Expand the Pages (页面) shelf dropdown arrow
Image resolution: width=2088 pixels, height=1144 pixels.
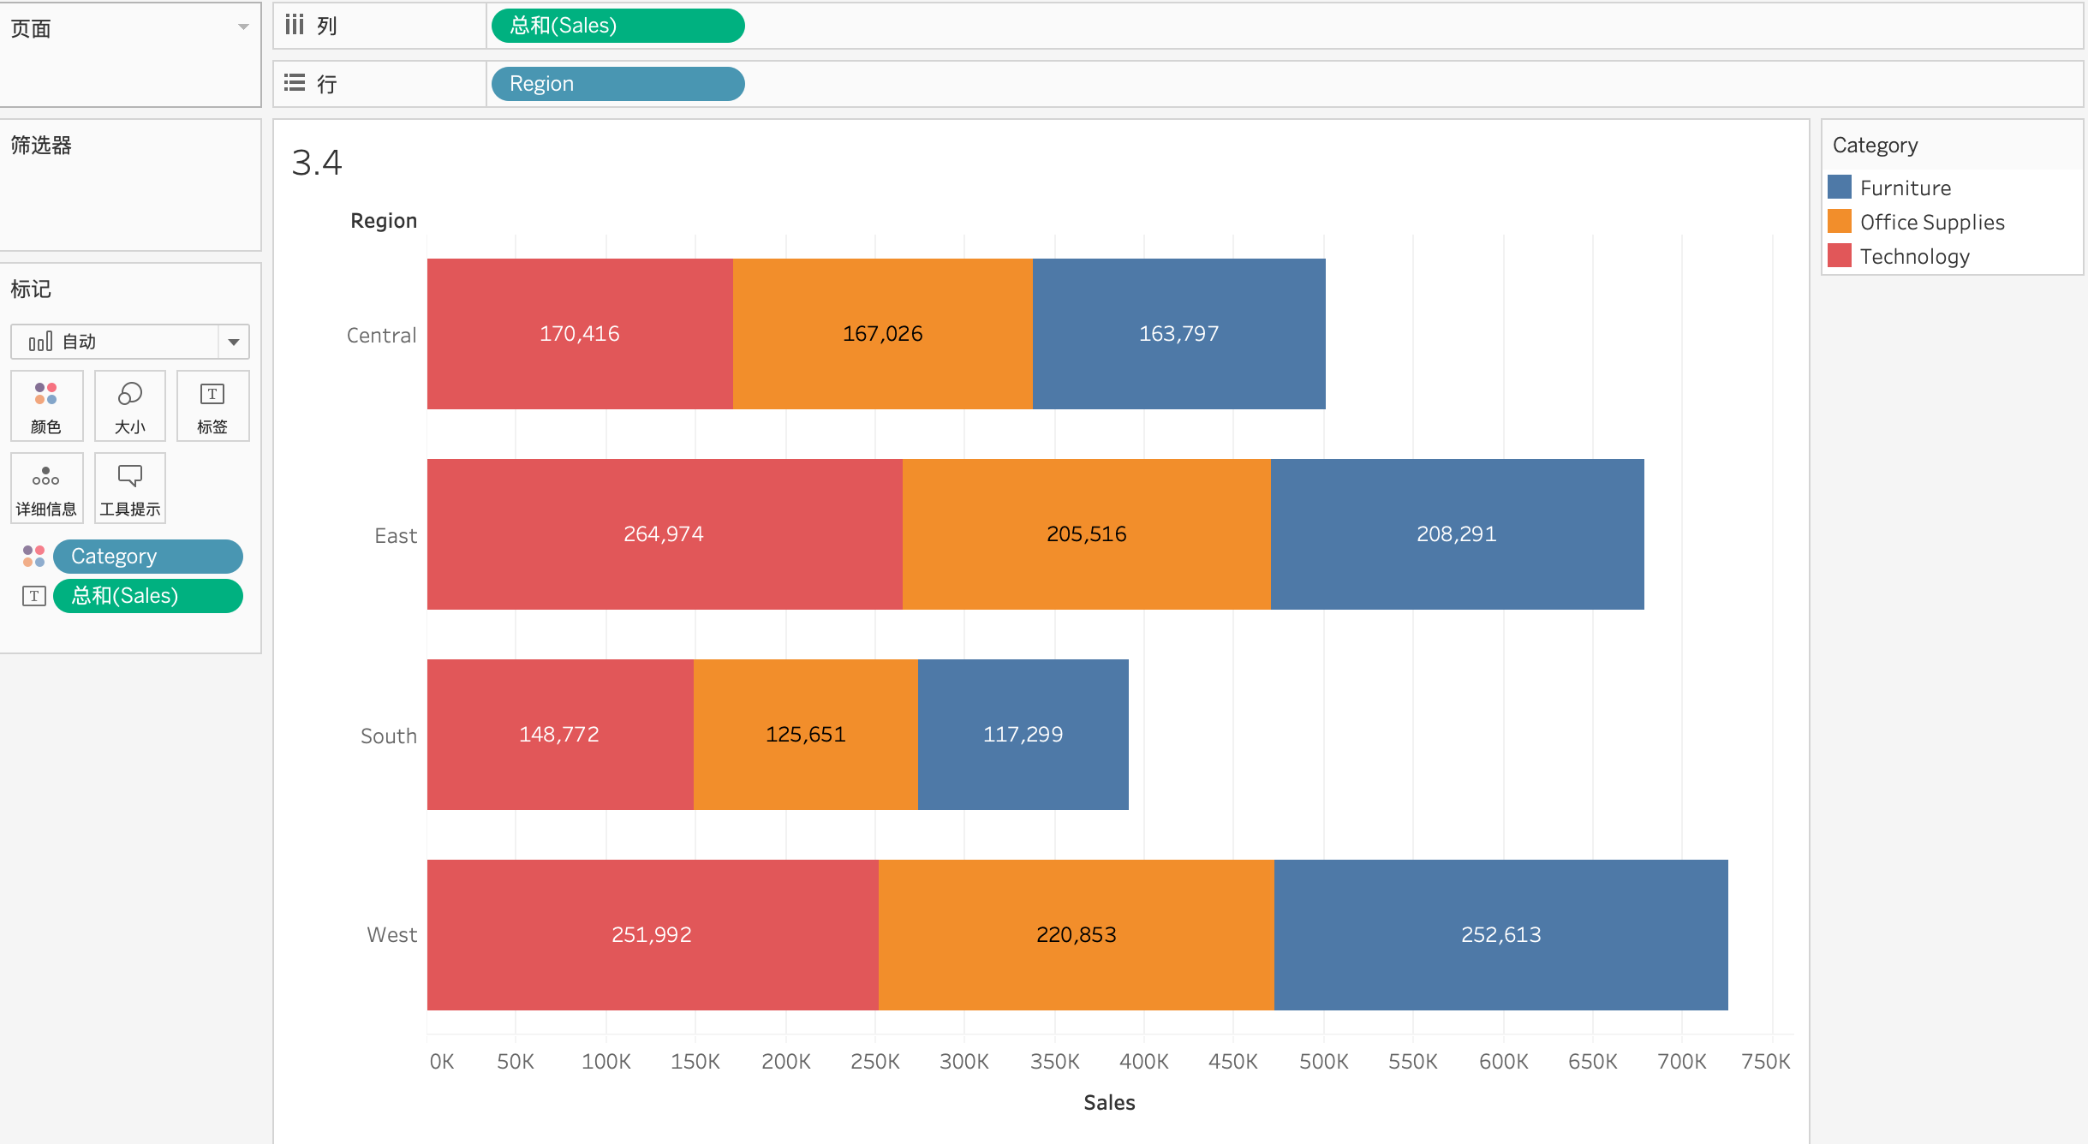coord(243,27)
